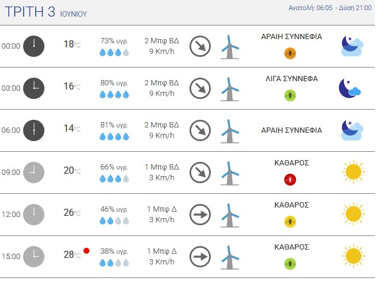Click the green mosquito icon at 03:00

pos(290,95)
